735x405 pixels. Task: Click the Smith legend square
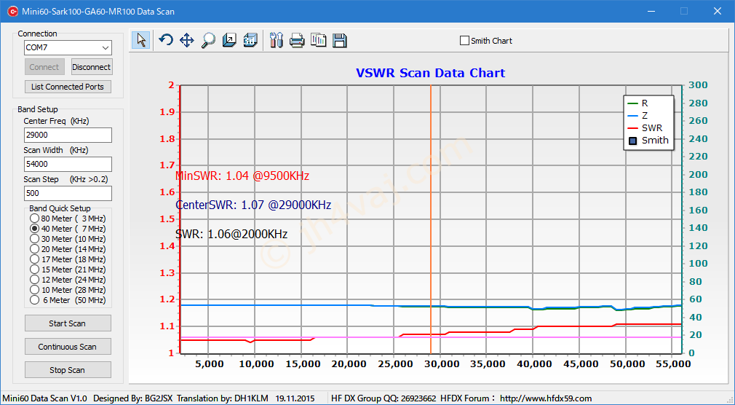coord(633,141)
